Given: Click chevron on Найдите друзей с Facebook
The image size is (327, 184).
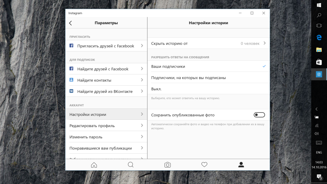Looking at the screenshot, I should coord(142,69).
